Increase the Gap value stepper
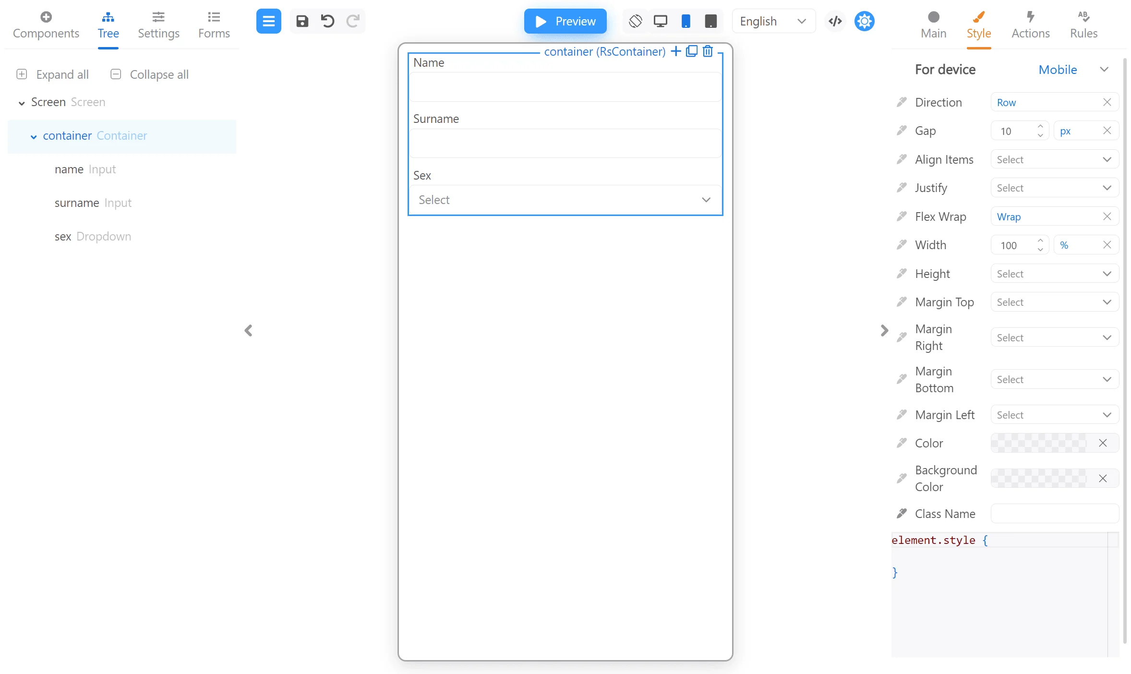Viewport: 1131px width, 674px height. [x=1040, y=126]
